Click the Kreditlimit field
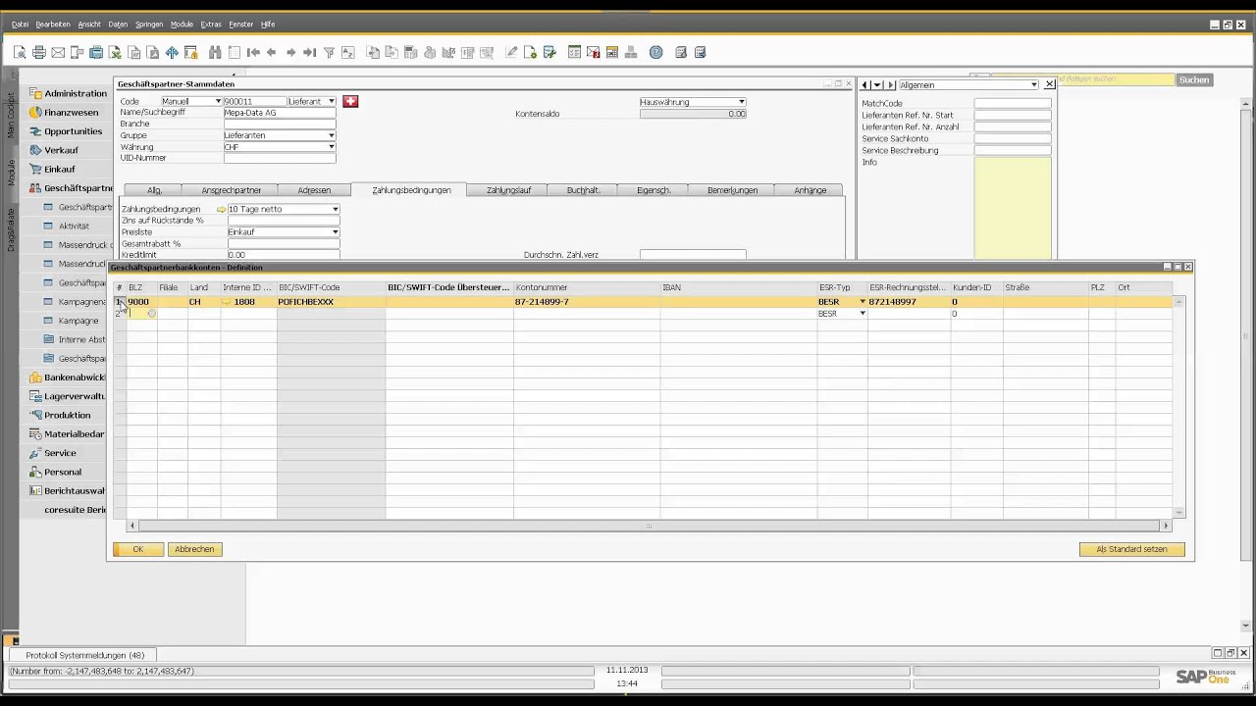This screenshot has height=706, width=1256. [x=284, y=255]
